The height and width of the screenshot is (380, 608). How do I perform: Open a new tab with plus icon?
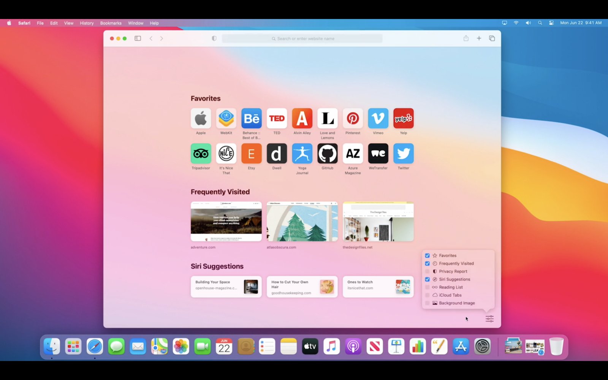pyautogui.click(x=479, y=38)
